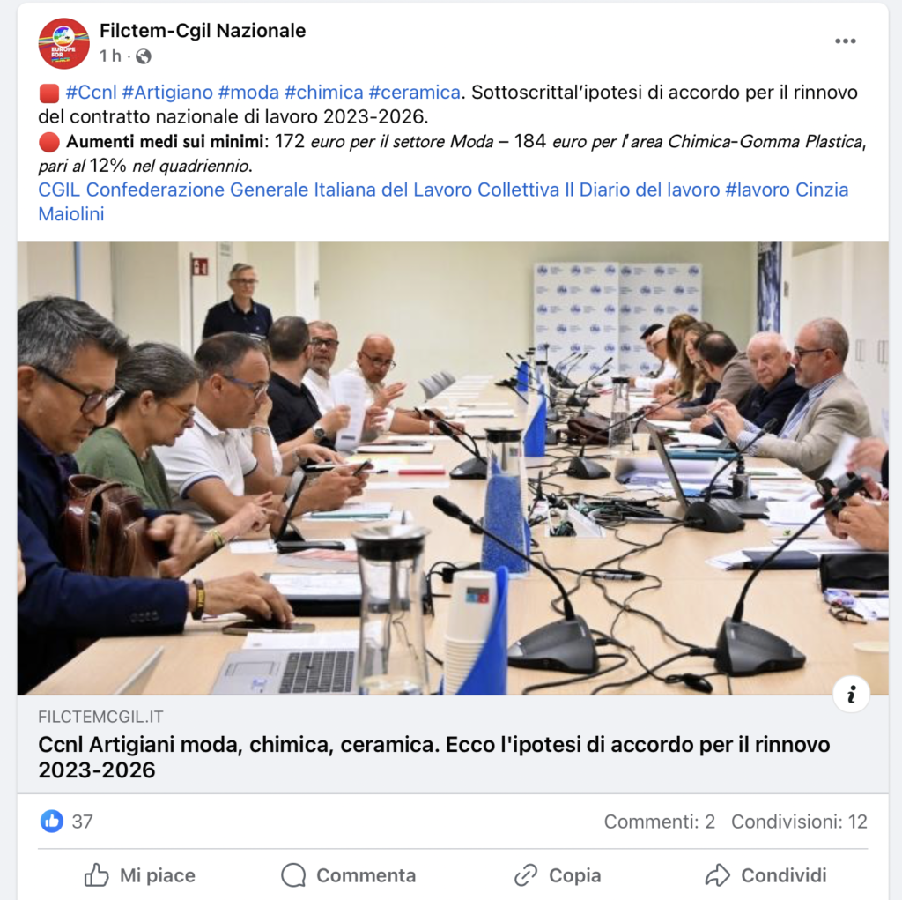Open the three-dots post options menu
This screenshot has width=902, height=900.
click(x=845, y=41)
